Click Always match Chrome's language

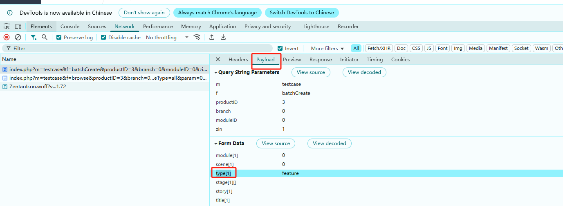[218, 13]
